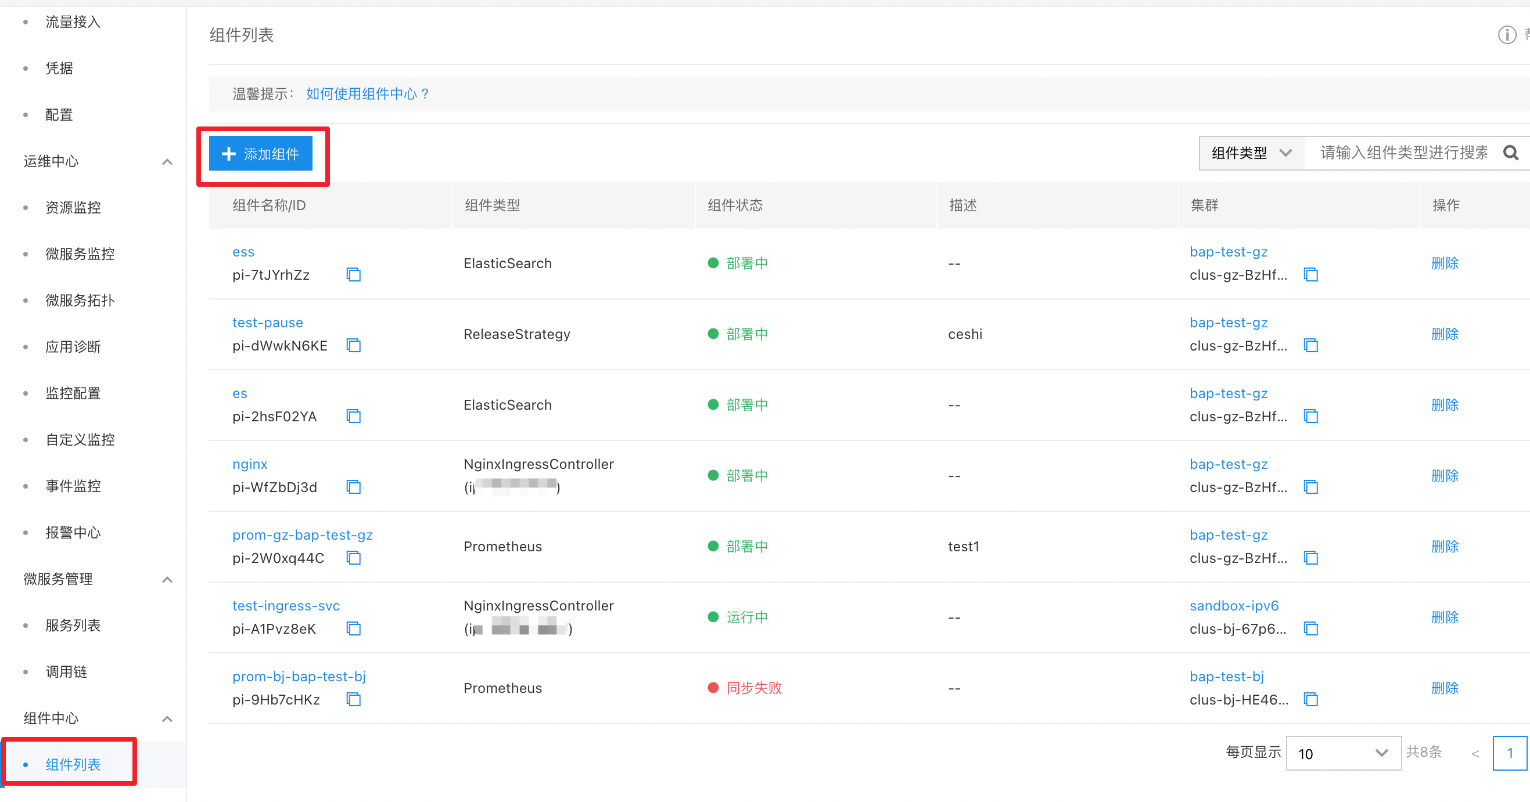Open 自定义监控 page

(80, 439)
